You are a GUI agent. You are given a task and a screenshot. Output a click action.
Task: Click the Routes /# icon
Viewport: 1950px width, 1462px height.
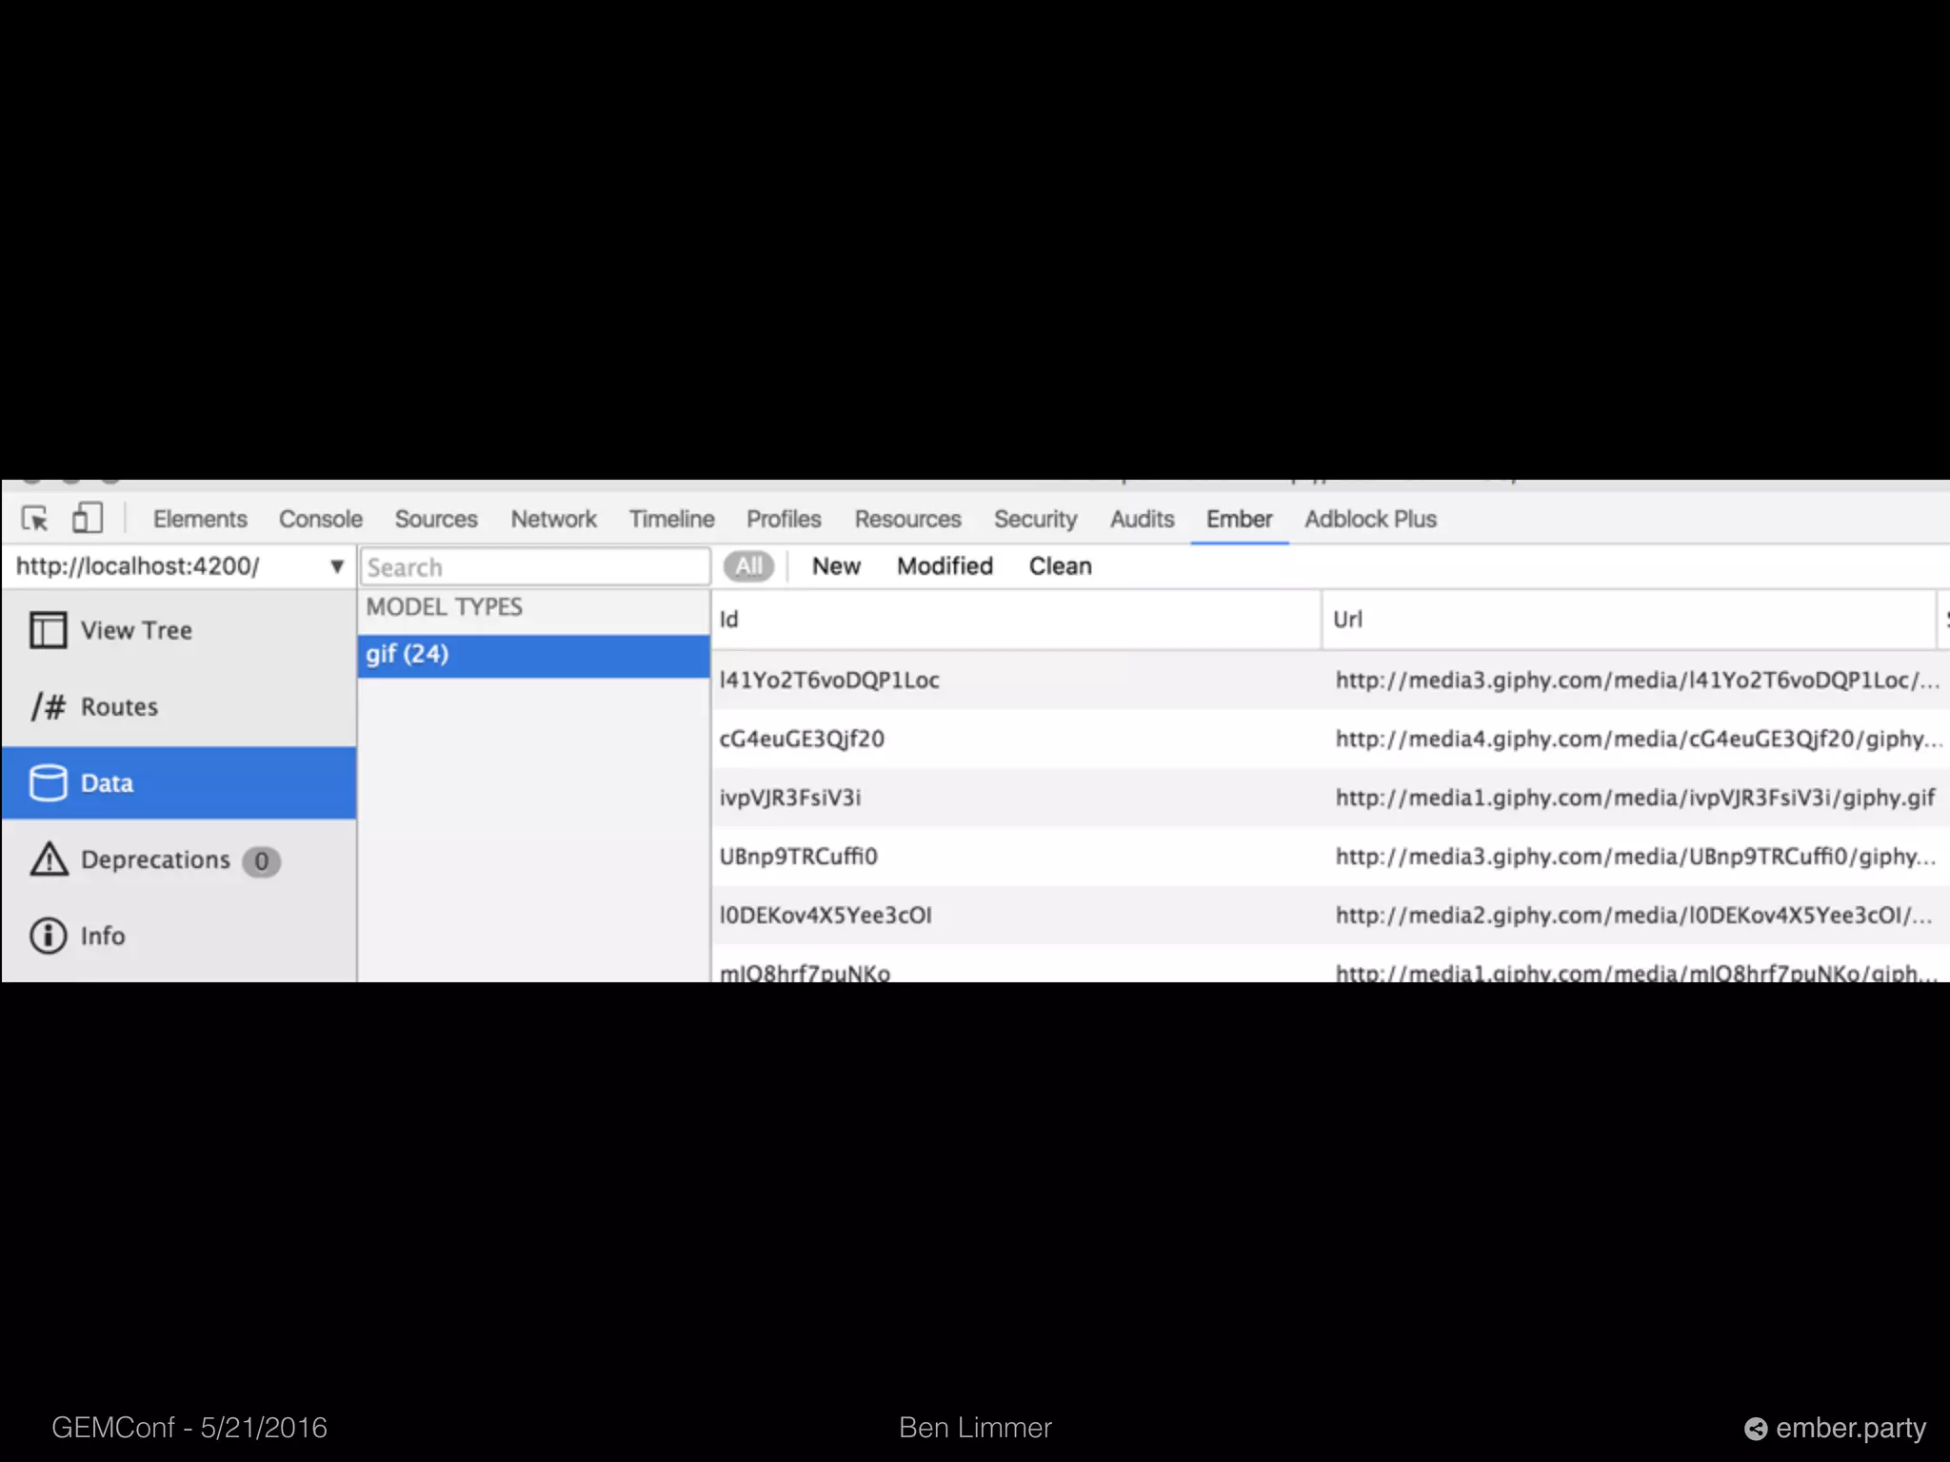click(48, 706)
